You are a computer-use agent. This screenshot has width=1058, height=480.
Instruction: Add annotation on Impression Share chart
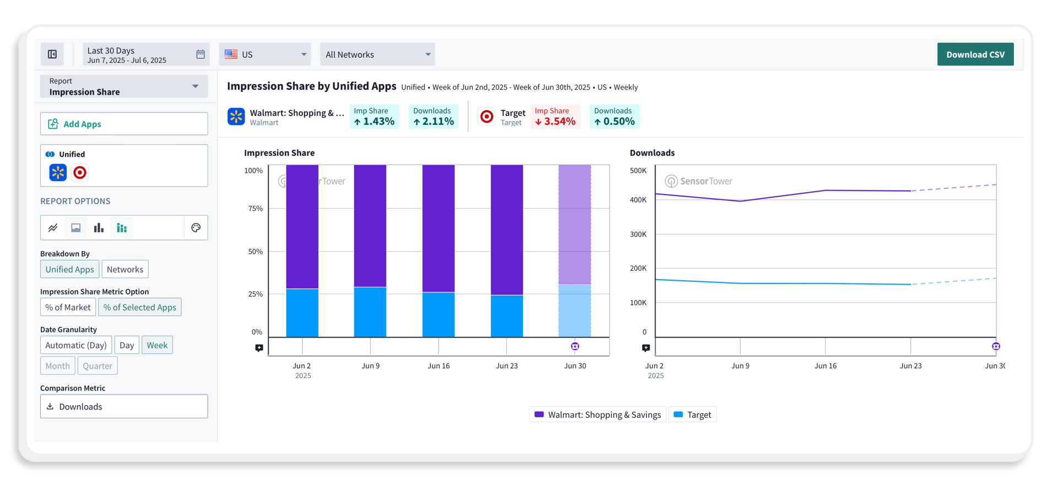[259, 348]
